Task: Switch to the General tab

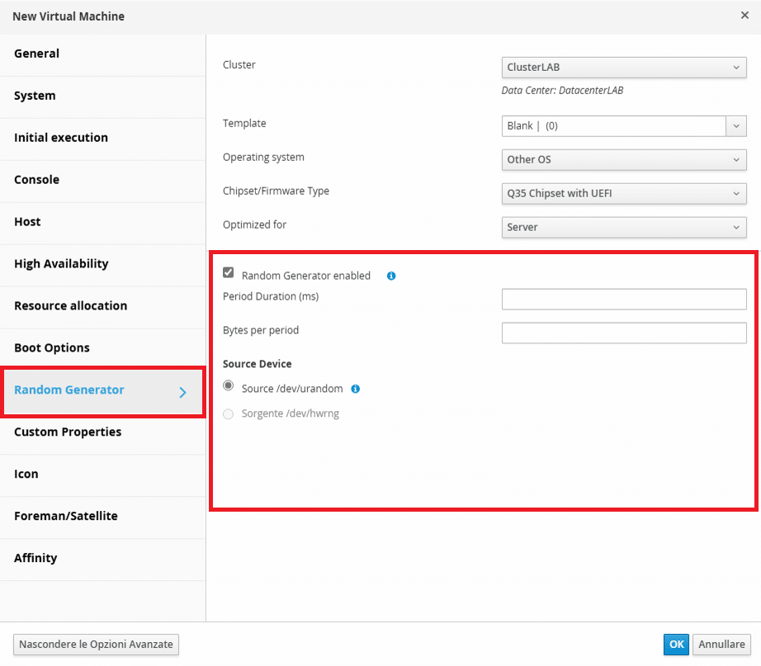Action: 102,54
